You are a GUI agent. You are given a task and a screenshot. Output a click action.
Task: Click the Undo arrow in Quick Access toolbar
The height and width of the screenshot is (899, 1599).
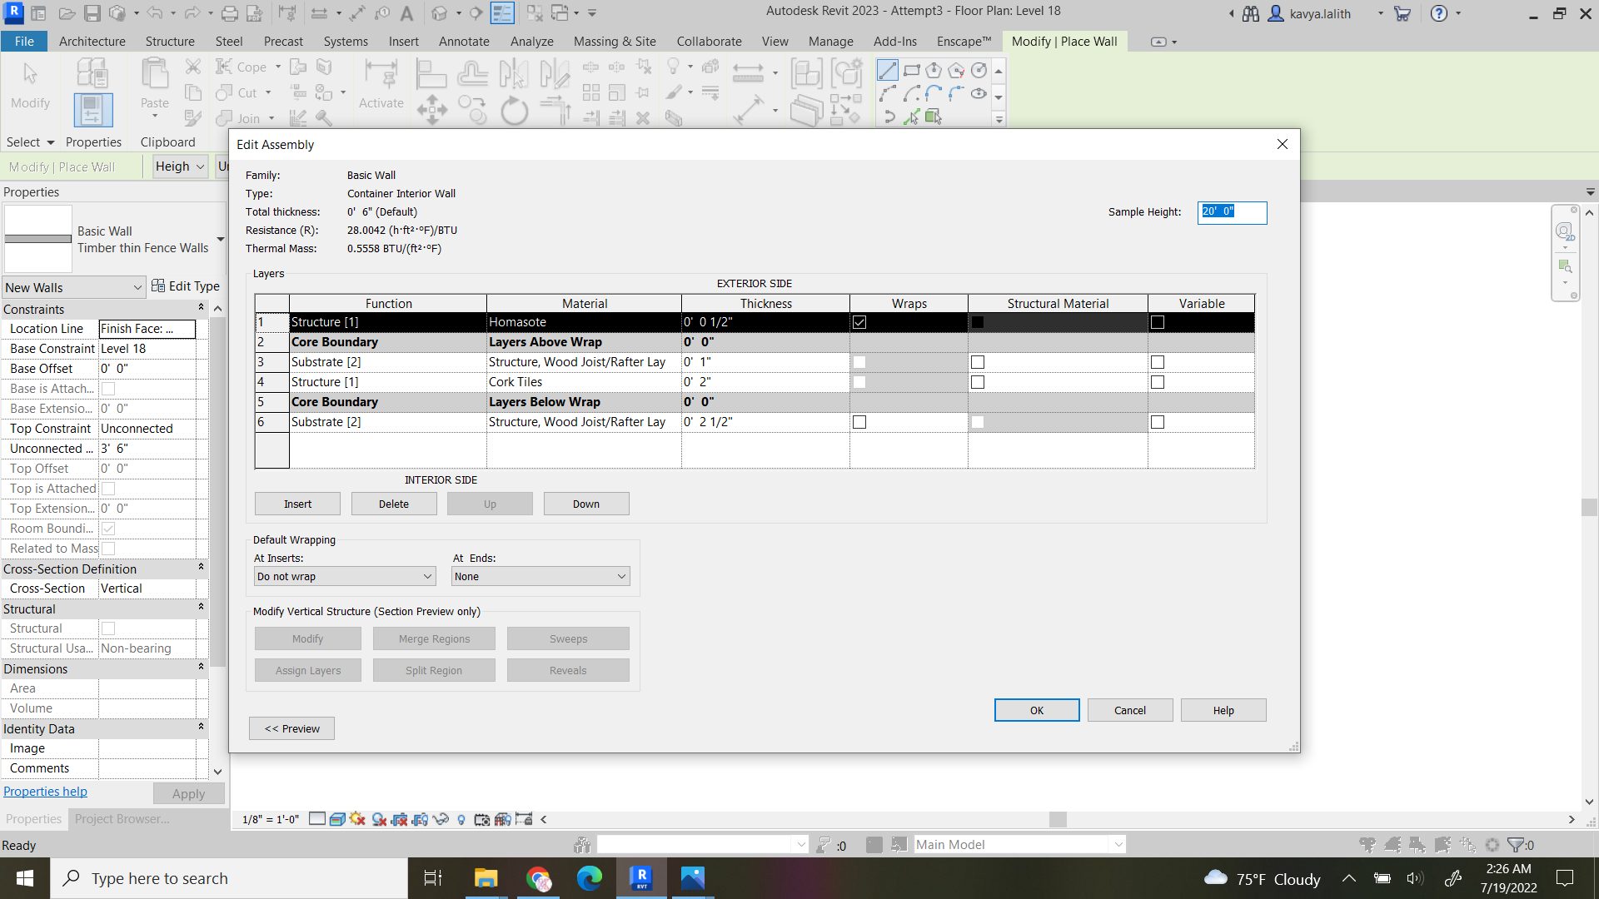pyautogui.click(x=154, y=13)
